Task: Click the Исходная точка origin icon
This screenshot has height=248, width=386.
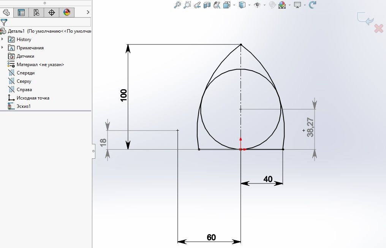Action: (11, 98)
